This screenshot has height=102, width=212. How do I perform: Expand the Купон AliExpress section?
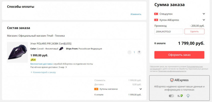point(204,20)
